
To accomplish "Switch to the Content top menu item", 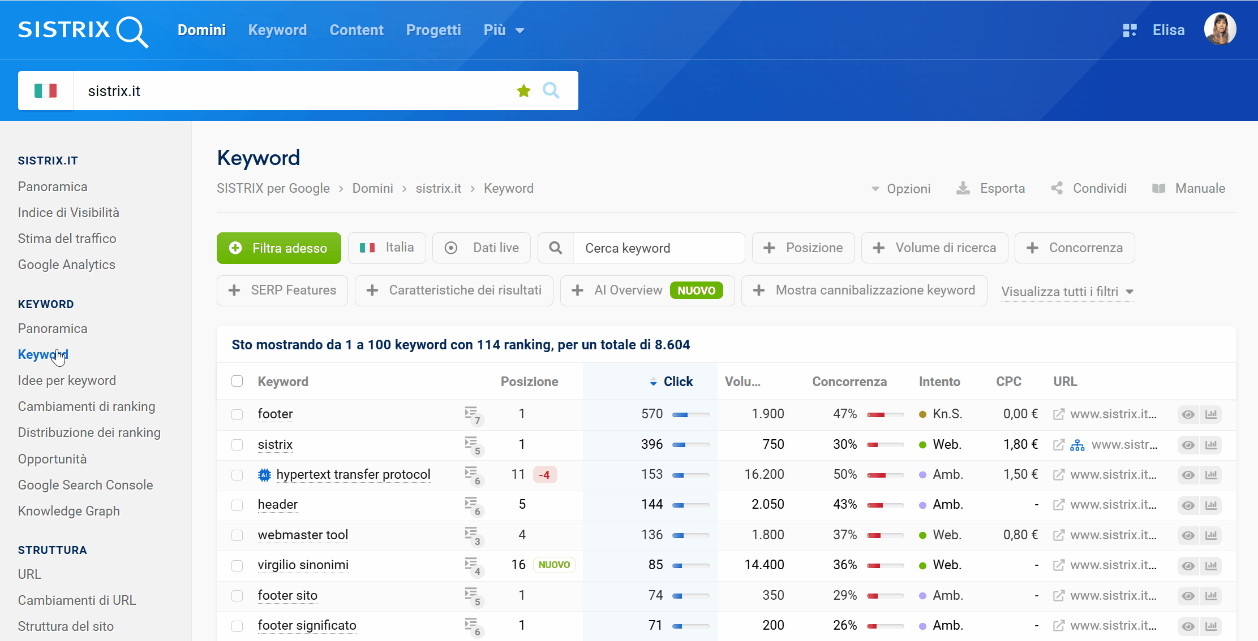I will (357, 31).
